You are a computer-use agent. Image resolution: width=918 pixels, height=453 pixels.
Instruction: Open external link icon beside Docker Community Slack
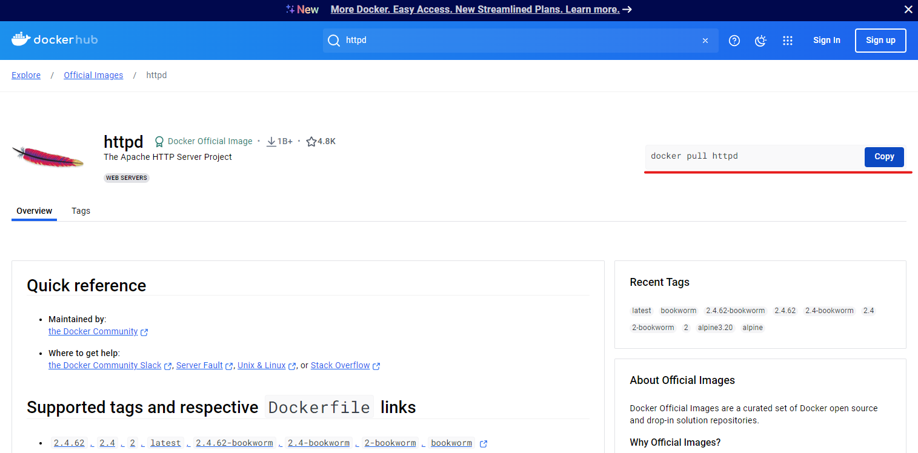coord(168,366)
